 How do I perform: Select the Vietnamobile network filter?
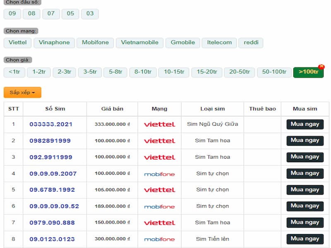[x=139, y=43]
